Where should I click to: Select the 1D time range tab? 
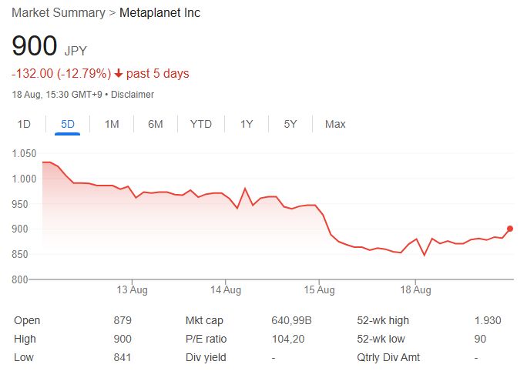24,124
